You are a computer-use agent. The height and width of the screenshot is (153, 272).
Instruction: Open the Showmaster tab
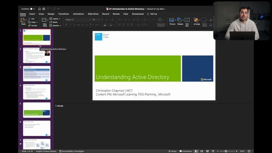(x=138, y=14)
